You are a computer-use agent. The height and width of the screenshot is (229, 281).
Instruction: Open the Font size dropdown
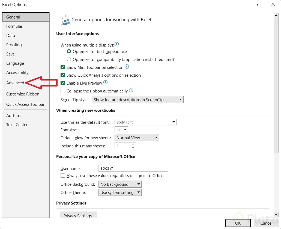(121, 130)
